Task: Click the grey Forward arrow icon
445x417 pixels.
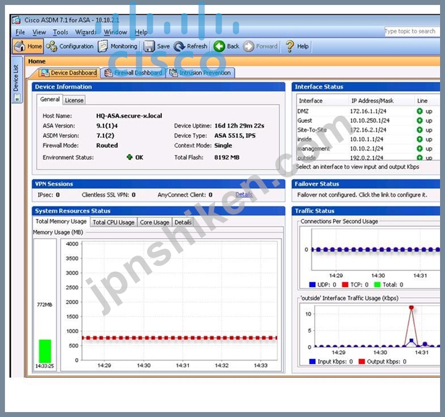Action: tap(248, 46)
